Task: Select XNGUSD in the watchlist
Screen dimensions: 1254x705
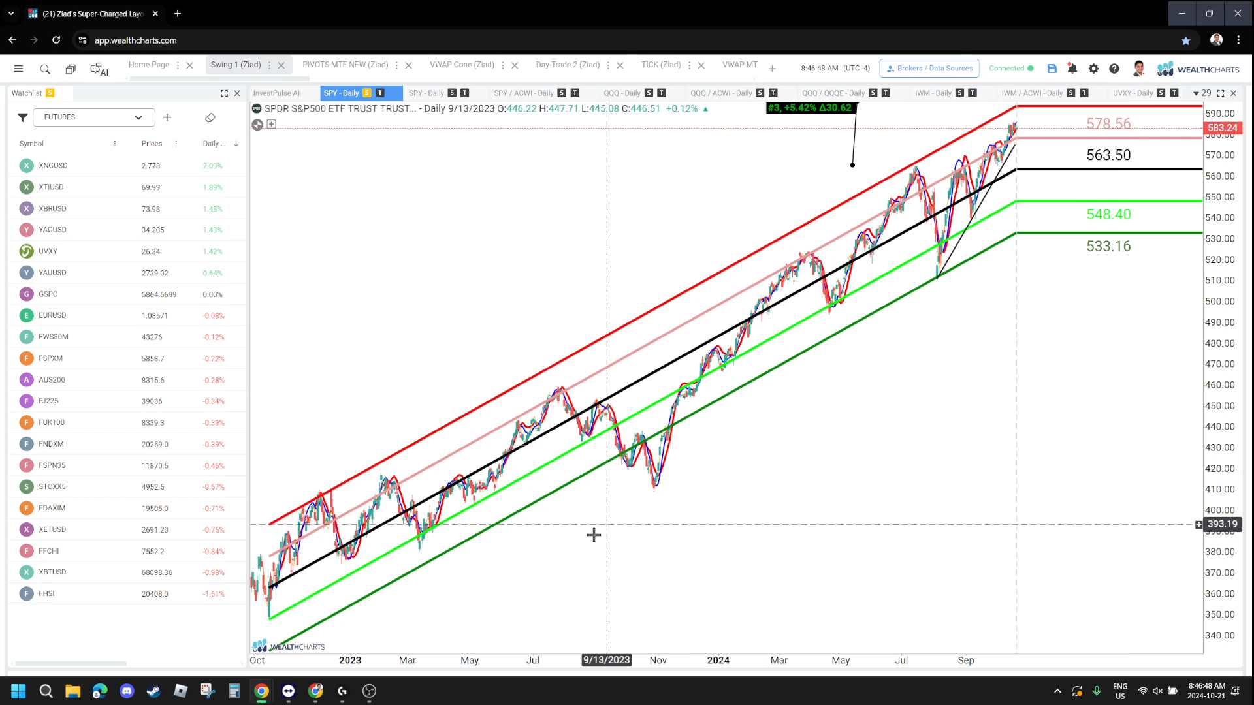Action: point(127,166)
